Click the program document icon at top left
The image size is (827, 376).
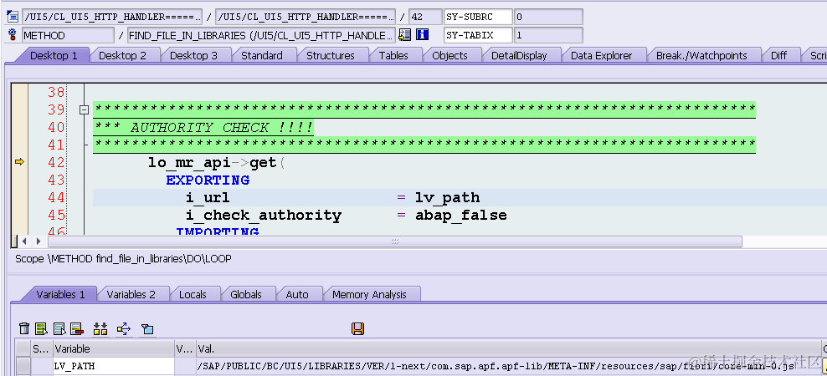click(13, 17)
